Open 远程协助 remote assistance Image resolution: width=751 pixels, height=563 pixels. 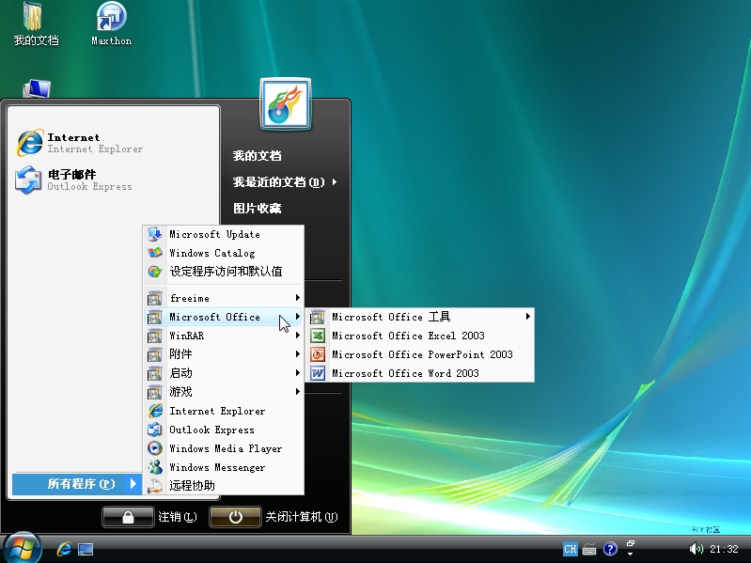point(224,485)
